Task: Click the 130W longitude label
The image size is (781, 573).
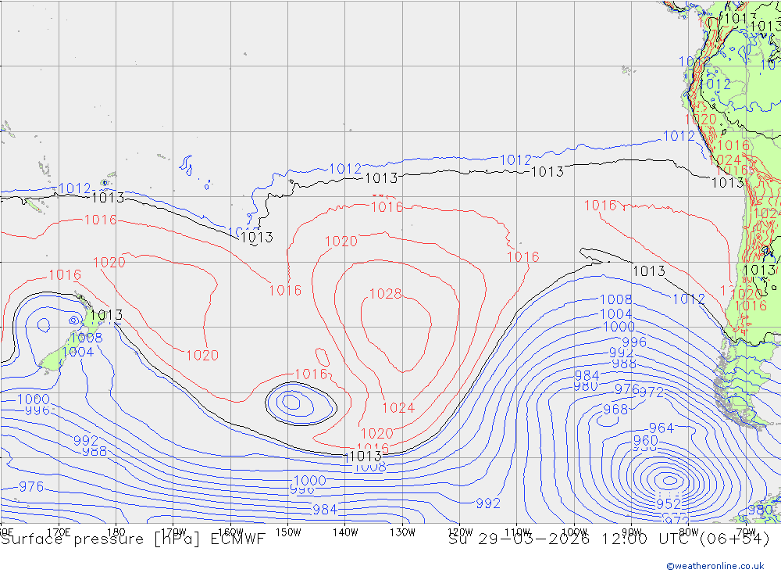Action: (x=402, y=532)
